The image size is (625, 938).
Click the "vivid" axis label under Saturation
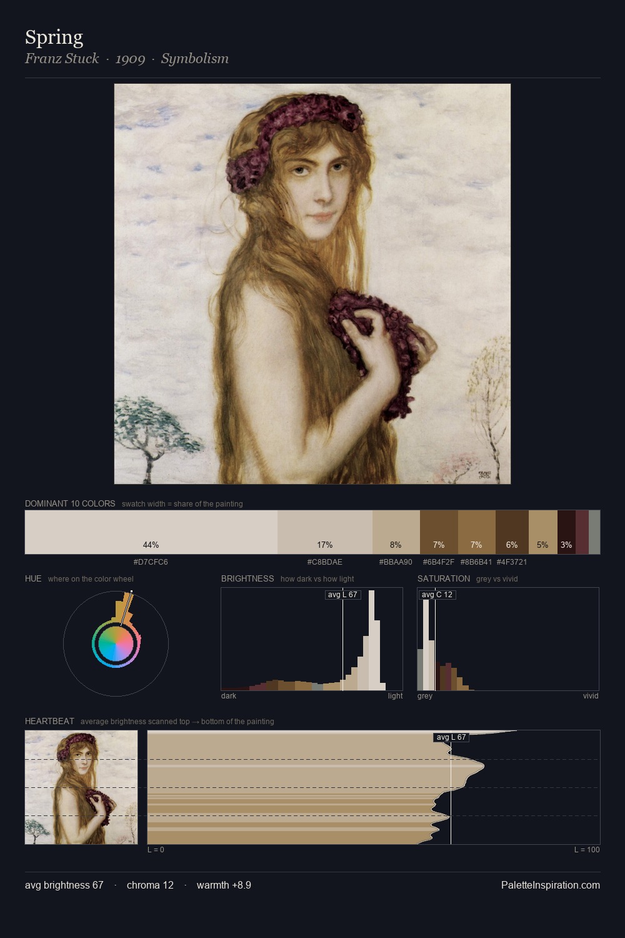click(591, 696)
